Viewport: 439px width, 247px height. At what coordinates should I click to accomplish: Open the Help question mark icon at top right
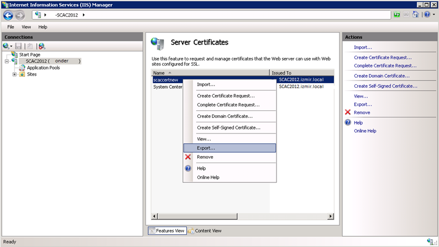(x=427, y=14)
